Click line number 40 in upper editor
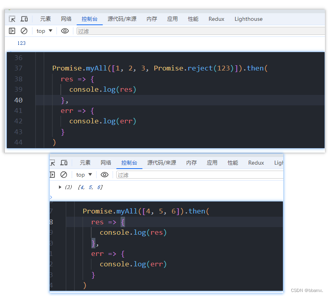 tap(18, 100)
